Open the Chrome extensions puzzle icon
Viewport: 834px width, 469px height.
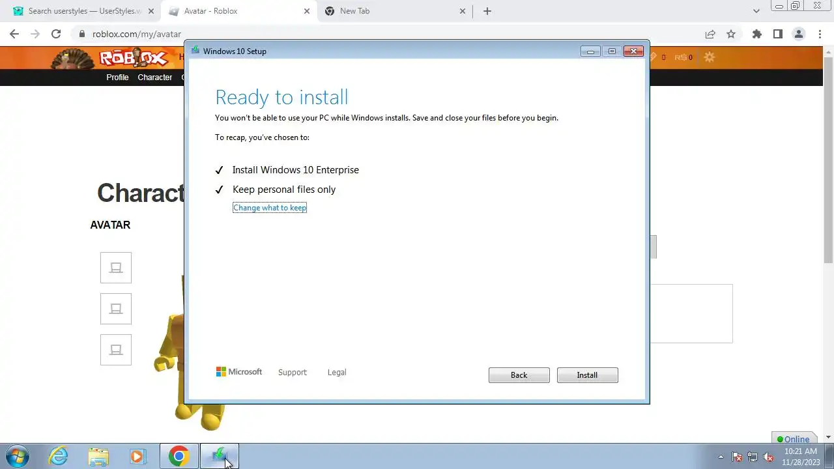[x=756, y=34]
